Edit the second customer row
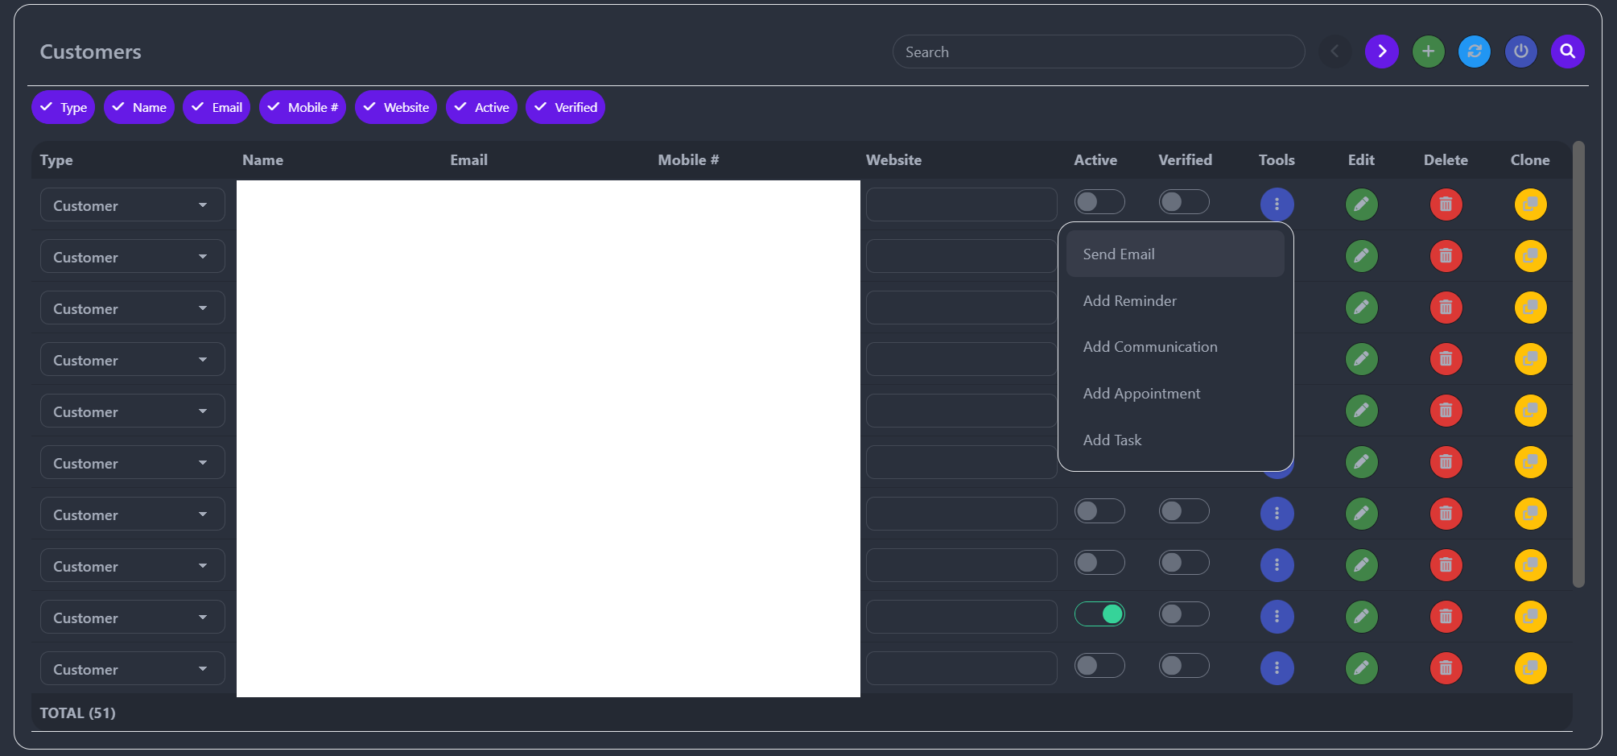 coord(1361,256)
